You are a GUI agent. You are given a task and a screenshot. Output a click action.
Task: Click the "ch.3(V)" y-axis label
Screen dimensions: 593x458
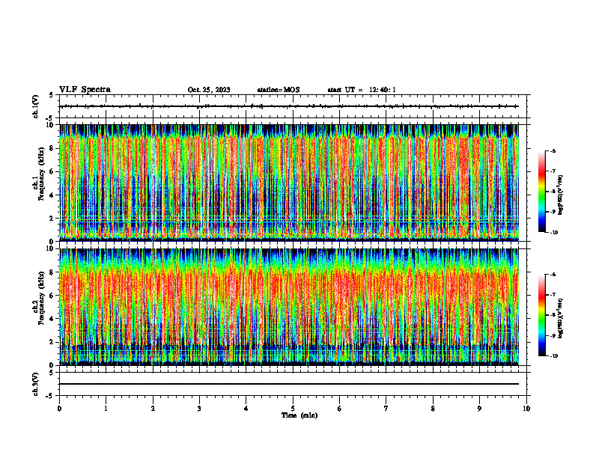click(36, 384)
